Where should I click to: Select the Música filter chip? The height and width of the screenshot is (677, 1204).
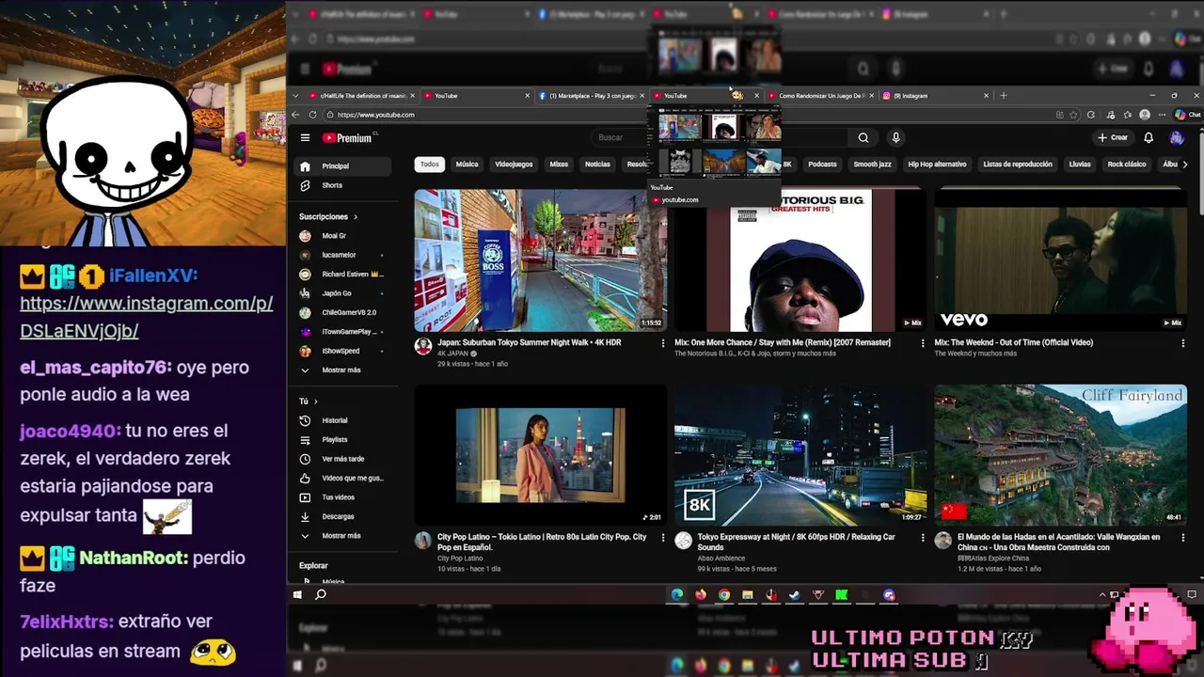(x=467, y=165)
